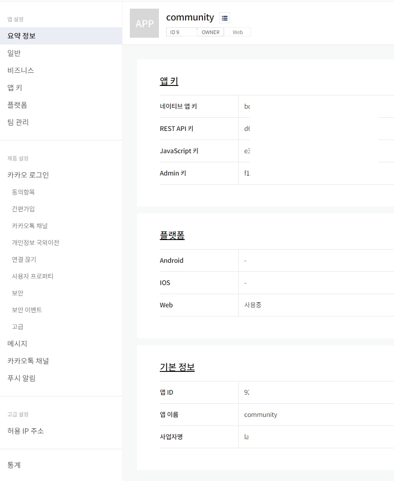394x481 pixels.
Task: Click the Admin 키 row label
Action: (173, 173)
